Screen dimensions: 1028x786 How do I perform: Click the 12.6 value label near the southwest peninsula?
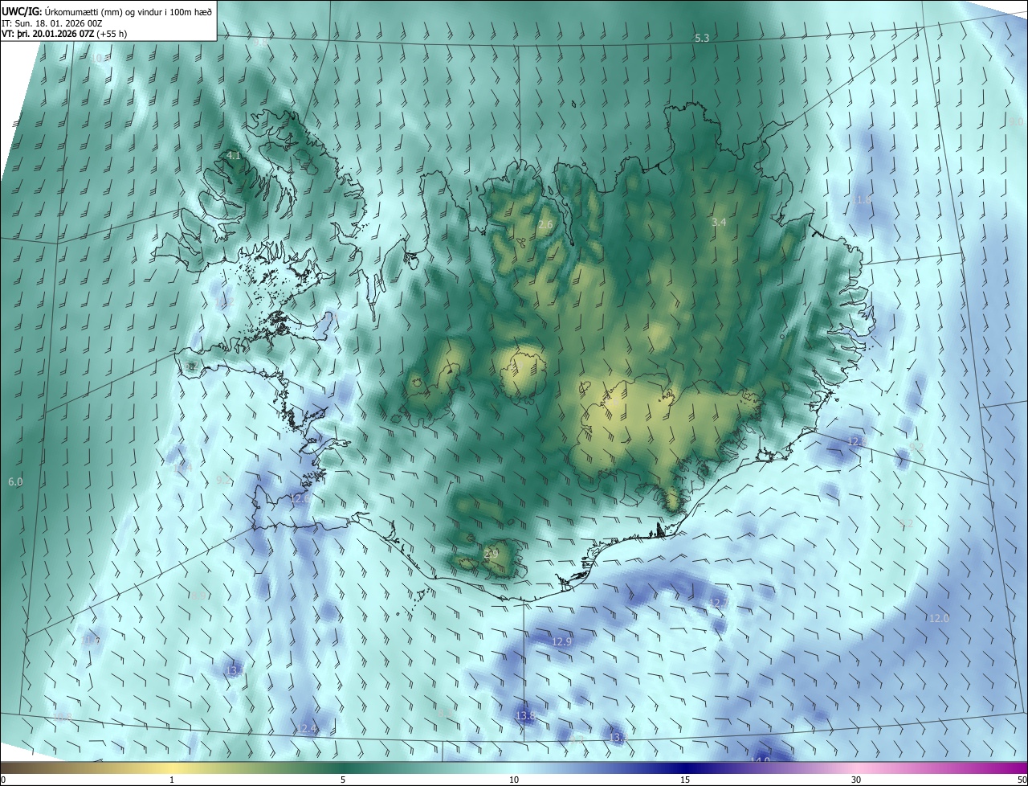(300, 498)
